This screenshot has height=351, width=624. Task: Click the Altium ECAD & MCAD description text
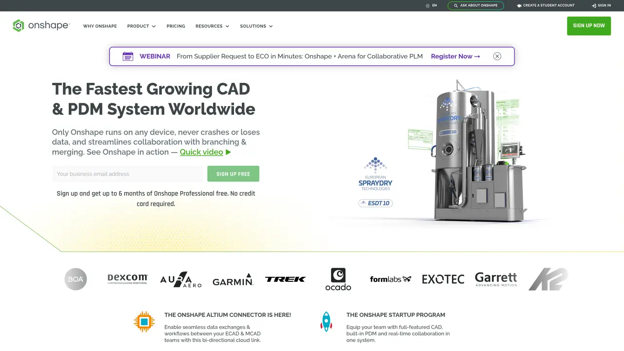coord(213,333)
